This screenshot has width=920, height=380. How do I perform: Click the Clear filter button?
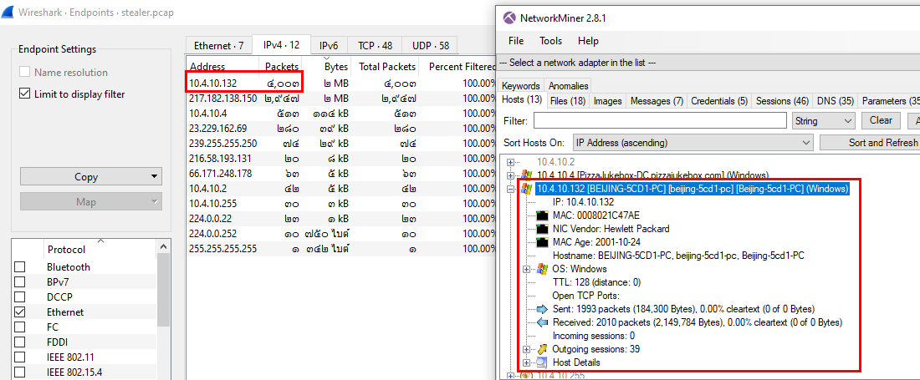coord(881,120)
